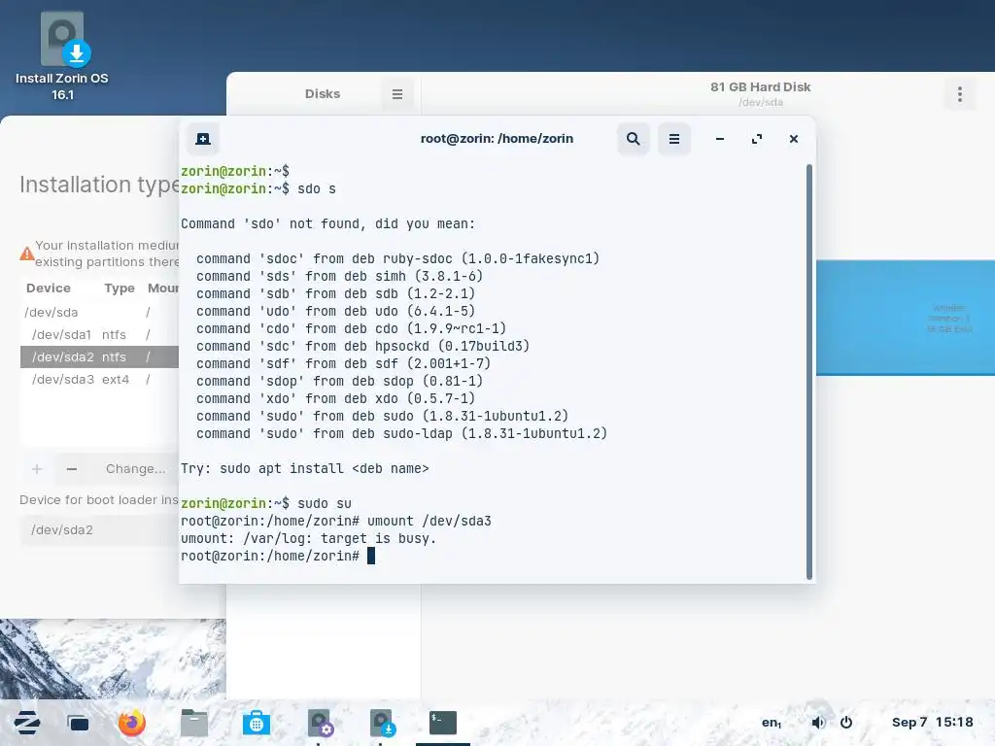Select the /dev/sda1 ntfs partition row

pyautogui.click(x=100, y=334)
